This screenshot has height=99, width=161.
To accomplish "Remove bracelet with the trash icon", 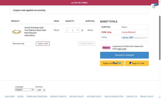I will click(x=82, y=30).
